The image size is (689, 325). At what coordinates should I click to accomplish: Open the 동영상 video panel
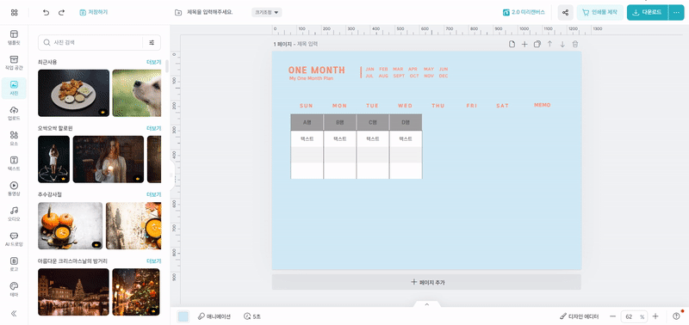tap(14, 188)
